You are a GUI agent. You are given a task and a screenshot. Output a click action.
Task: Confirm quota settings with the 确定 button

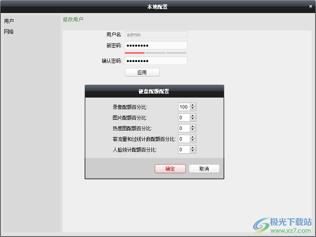tap(170, 169)
